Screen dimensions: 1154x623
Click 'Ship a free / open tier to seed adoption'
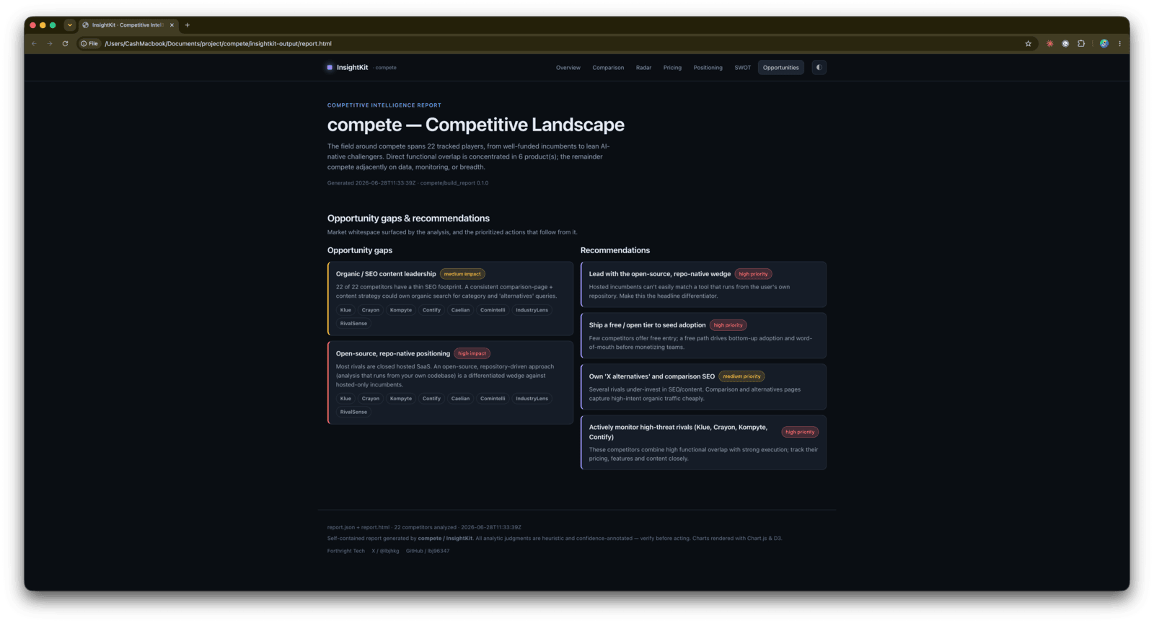pyautogui.click(x=647, y=325)
